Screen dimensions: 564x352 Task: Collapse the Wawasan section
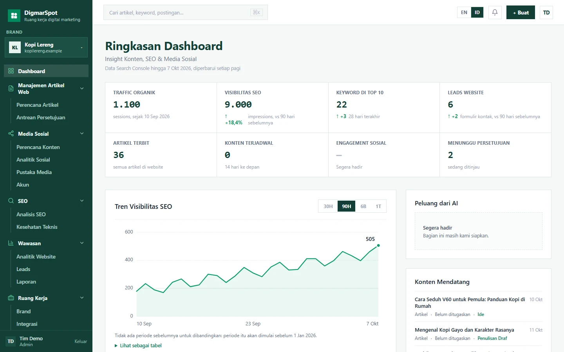click(82, 243)
